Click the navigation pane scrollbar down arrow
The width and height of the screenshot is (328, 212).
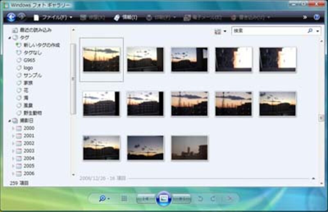click(73, 175)
